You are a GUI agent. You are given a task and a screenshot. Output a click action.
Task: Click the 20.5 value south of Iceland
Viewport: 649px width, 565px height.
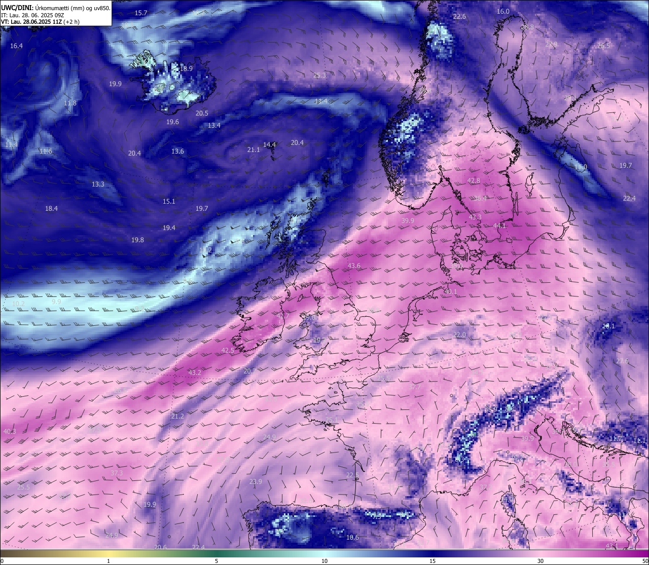click(x=202, y=114)
